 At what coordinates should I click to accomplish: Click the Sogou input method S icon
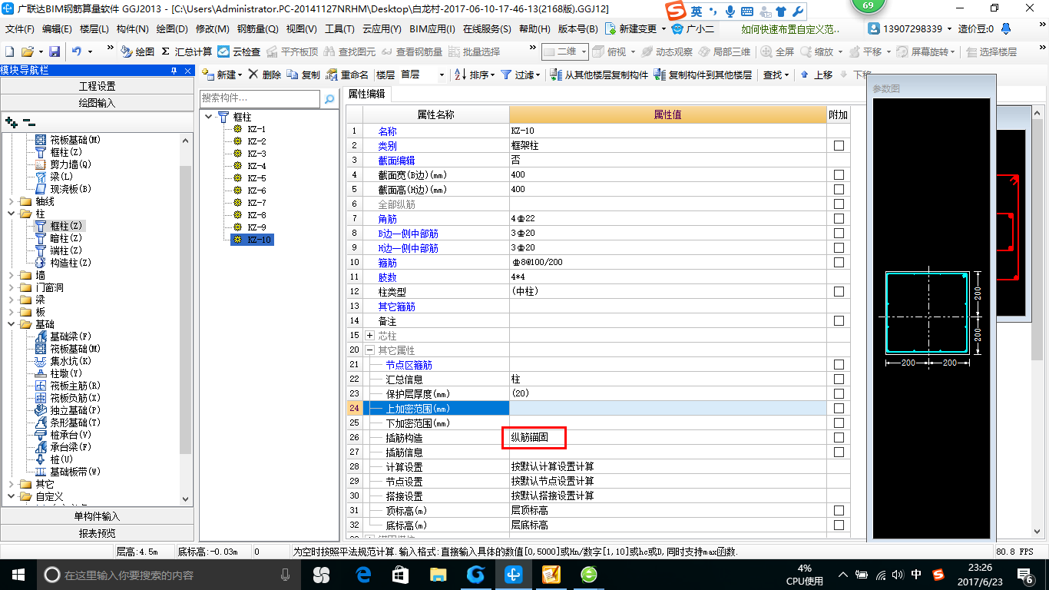(675, 12)
